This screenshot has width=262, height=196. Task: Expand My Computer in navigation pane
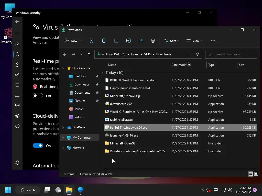[63, 138]
